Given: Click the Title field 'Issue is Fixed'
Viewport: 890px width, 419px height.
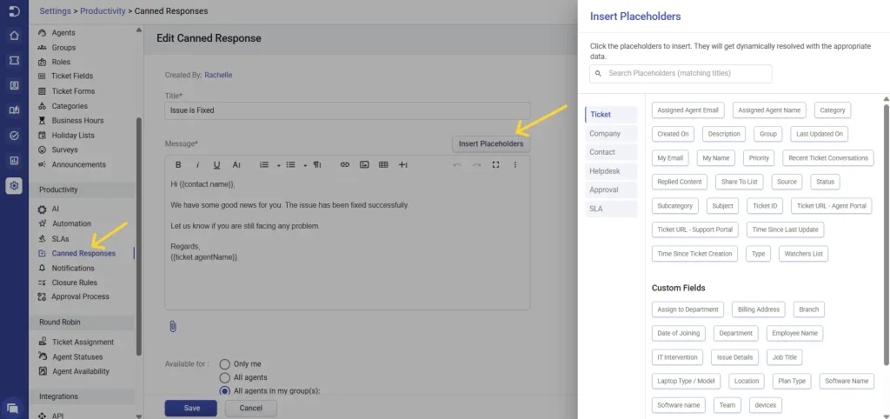Looking at the screenshot, I should click(x=348, y=110).
